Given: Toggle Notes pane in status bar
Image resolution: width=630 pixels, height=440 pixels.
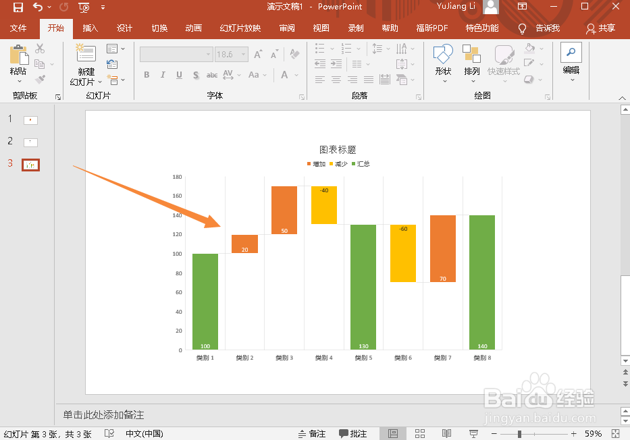Looking at the screenshot, I should [312, 433].
